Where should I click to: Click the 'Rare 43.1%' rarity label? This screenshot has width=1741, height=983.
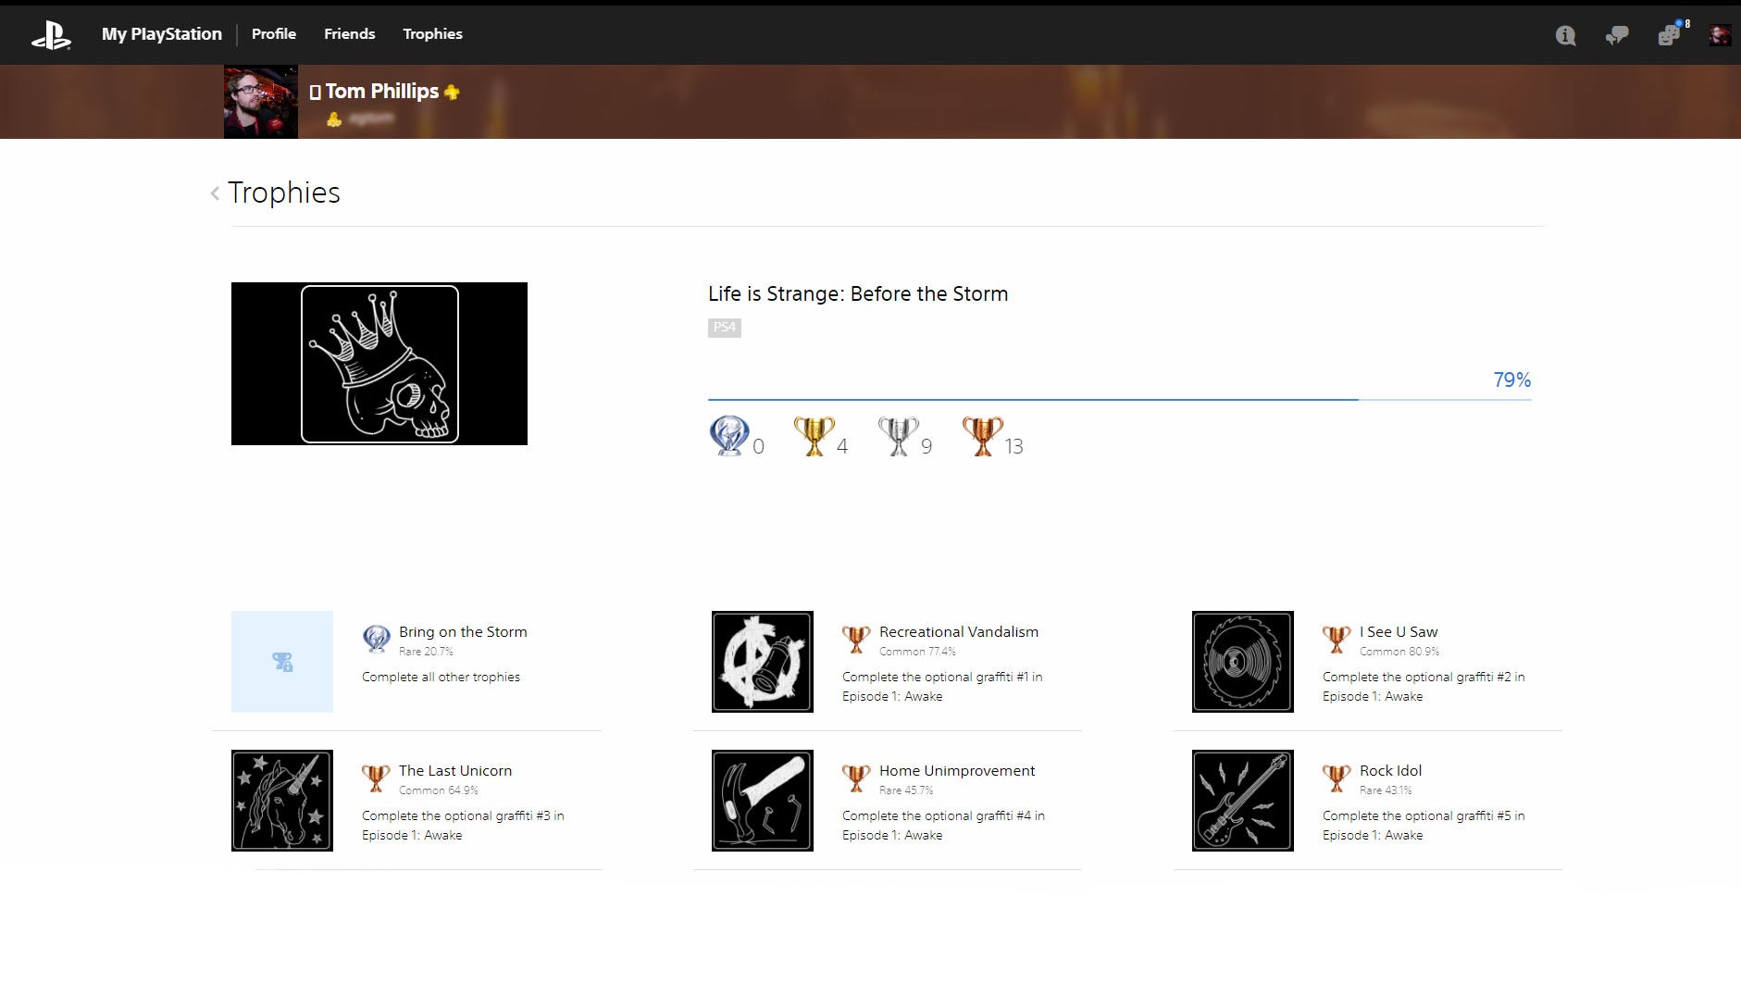[x=1386, y=790]
